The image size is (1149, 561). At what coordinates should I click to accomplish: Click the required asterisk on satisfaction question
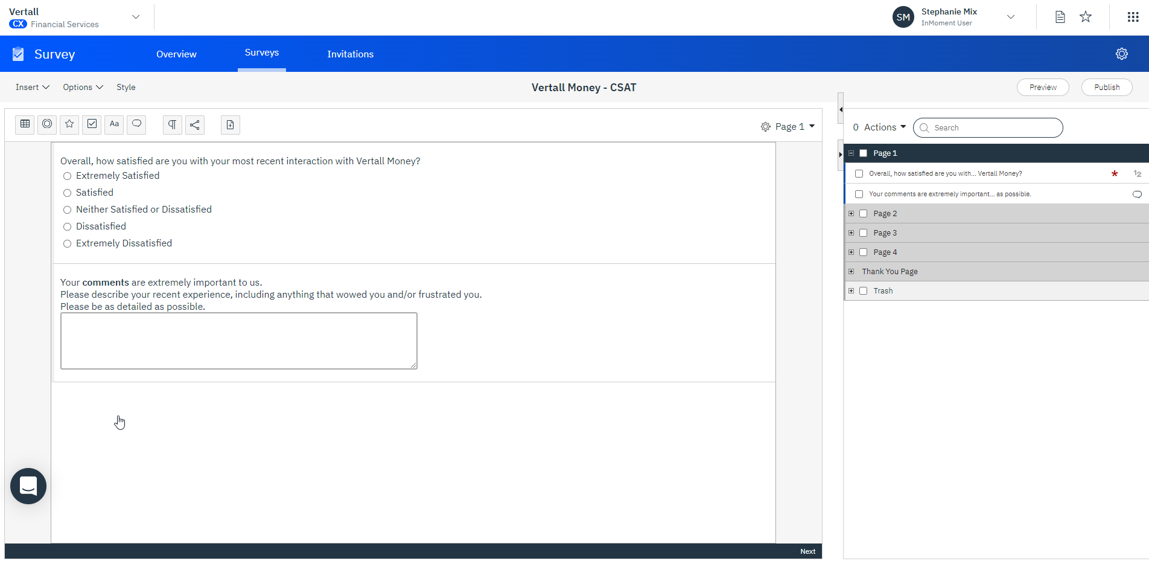[1115, 173]
